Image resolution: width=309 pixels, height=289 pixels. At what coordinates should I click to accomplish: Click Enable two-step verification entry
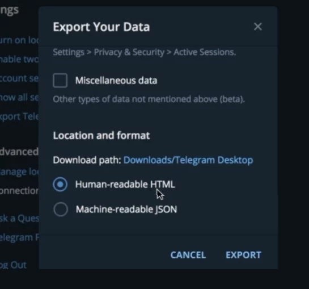19,59
